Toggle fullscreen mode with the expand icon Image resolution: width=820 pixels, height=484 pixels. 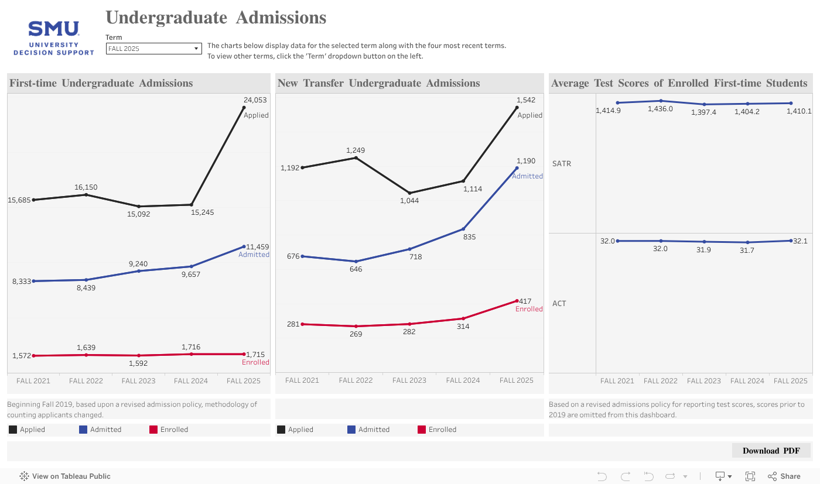[751, 476]
